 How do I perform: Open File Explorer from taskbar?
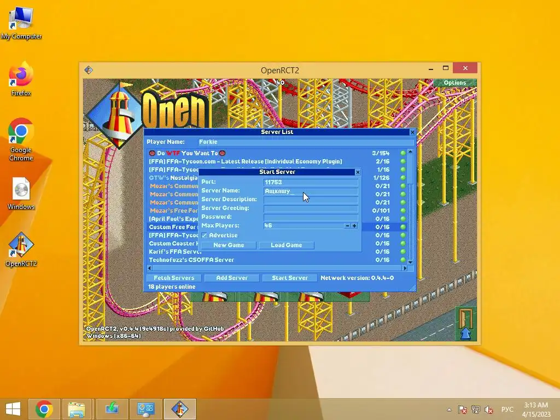[x=77, y=409]
